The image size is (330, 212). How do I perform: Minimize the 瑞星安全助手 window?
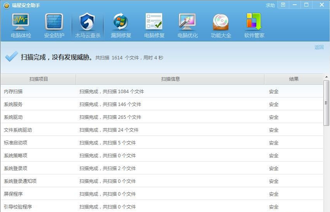point(295,5)
